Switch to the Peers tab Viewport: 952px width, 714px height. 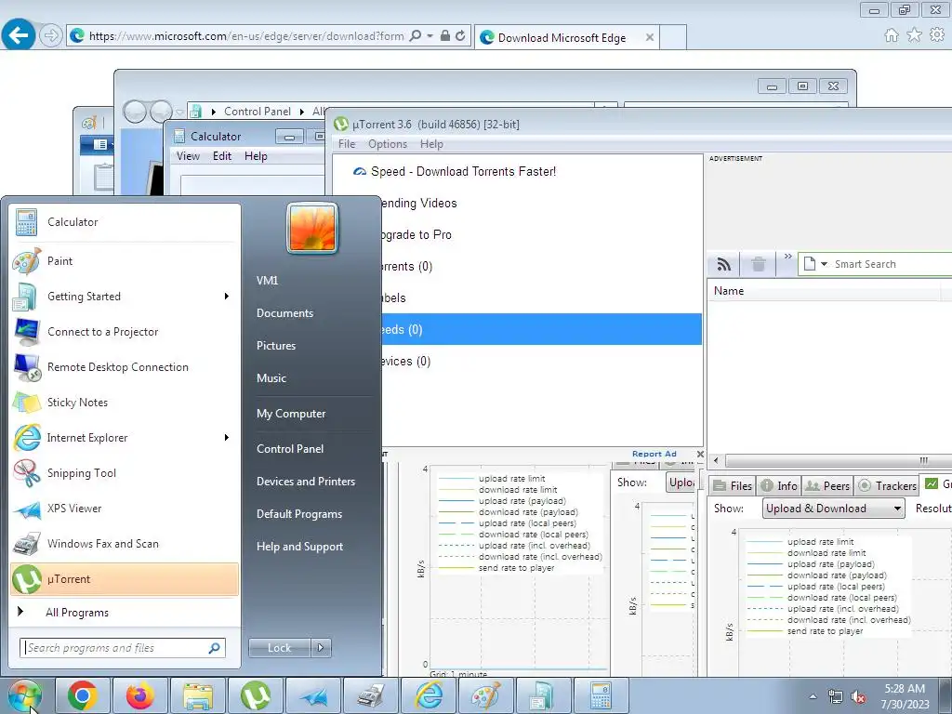827,485
